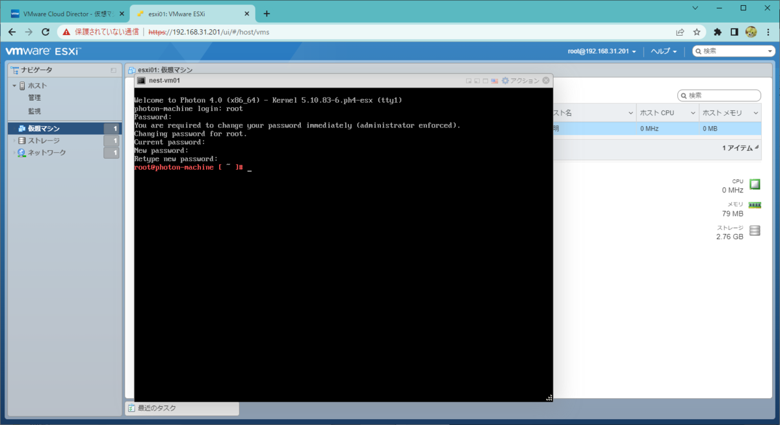Viewport: 780px width, 425px height.
Task: Select 監視 under Host in navigator
Action: 34,111
